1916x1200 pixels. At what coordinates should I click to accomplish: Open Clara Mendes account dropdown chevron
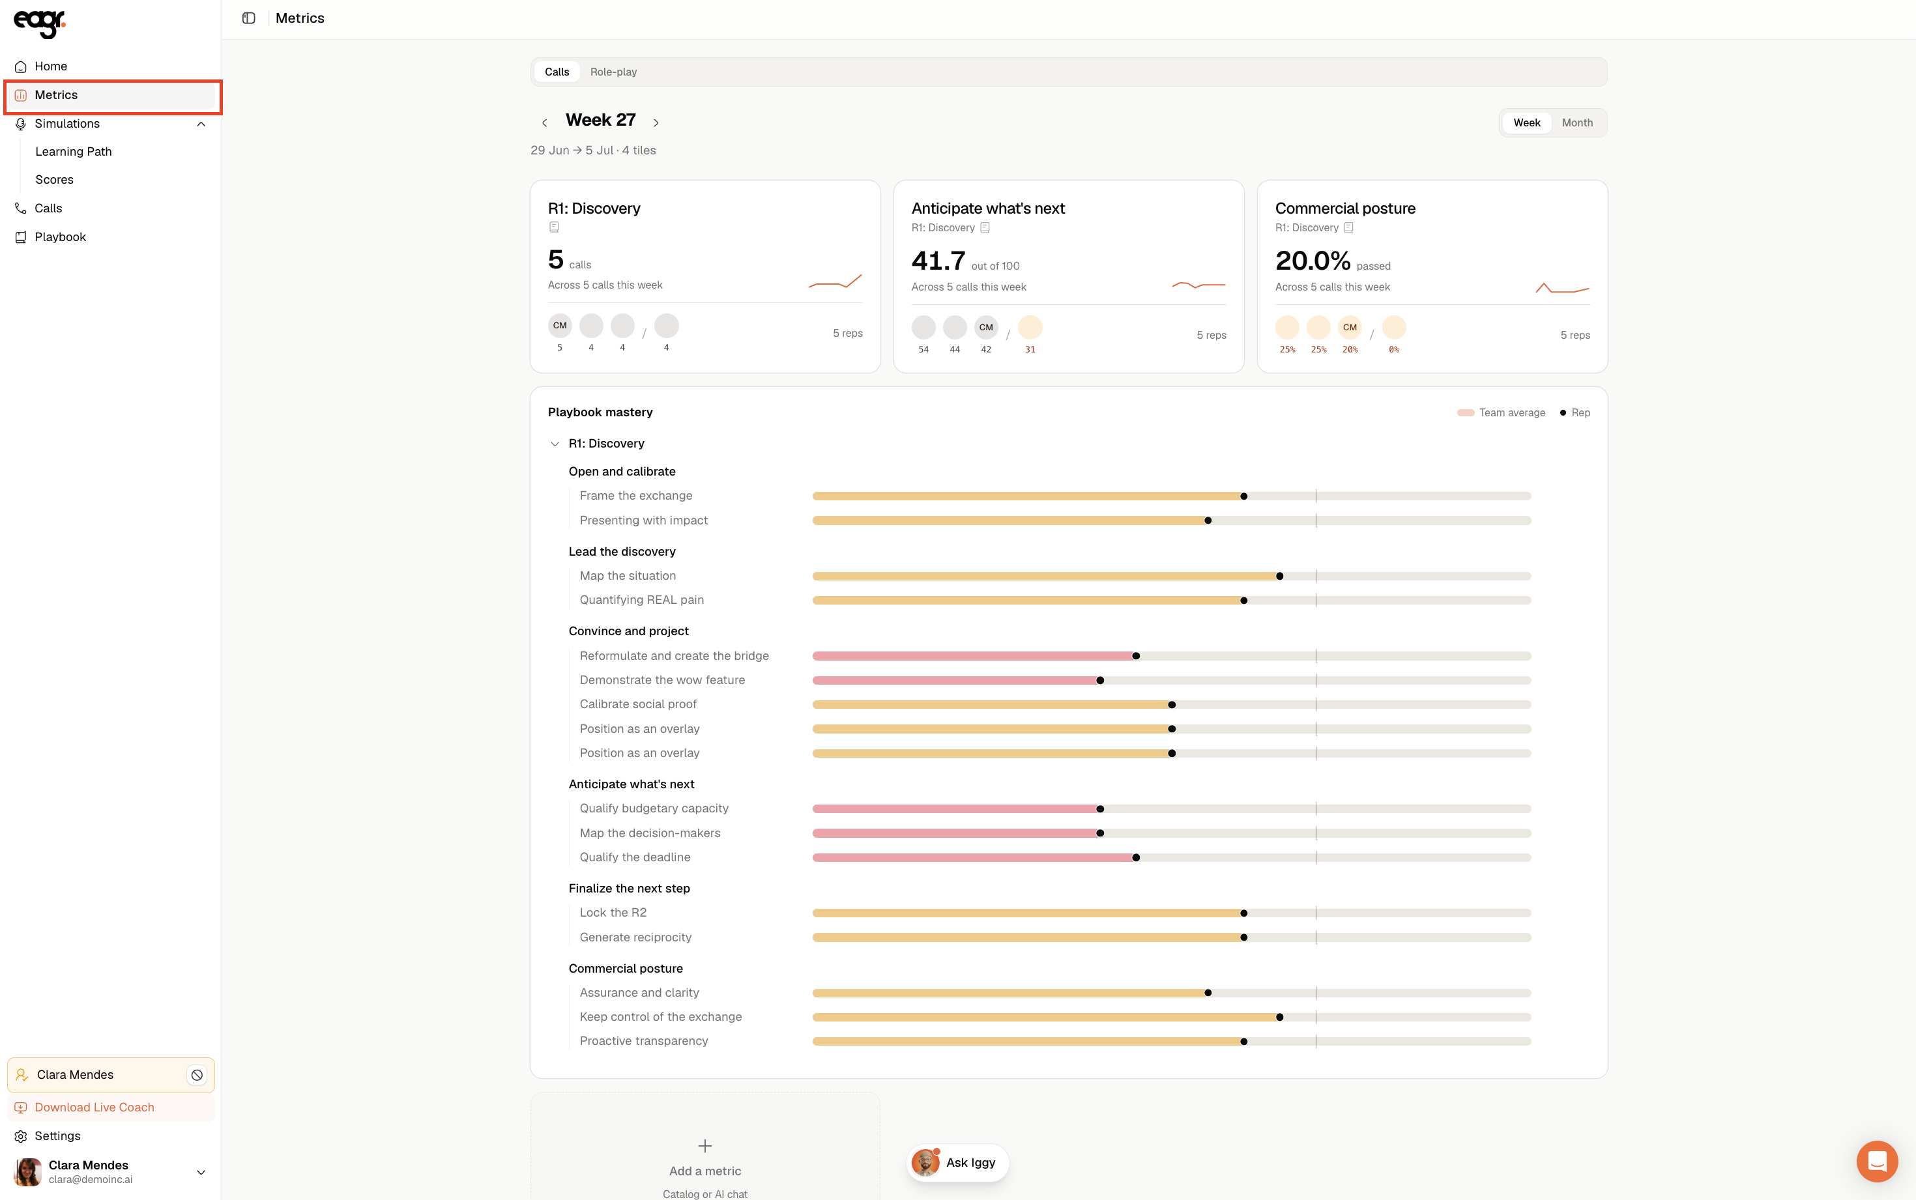201,1172
